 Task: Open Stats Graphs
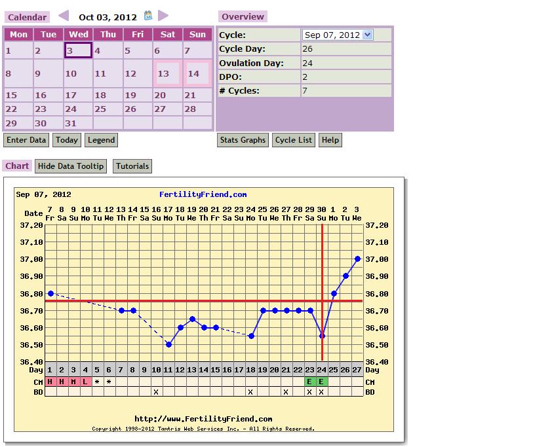243,140
